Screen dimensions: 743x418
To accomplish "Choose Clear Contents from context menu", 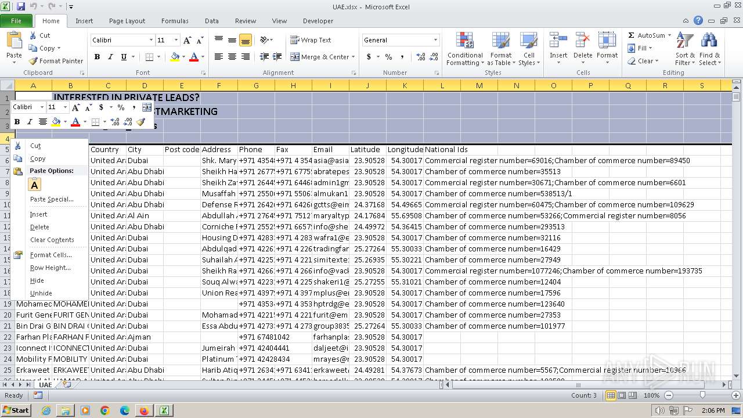I will tap(52, 240).
